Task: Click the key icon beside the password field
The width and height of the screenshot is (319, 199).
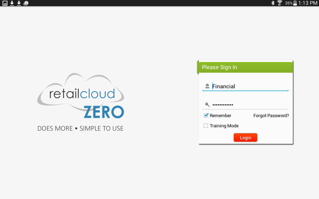Action: 207,104
